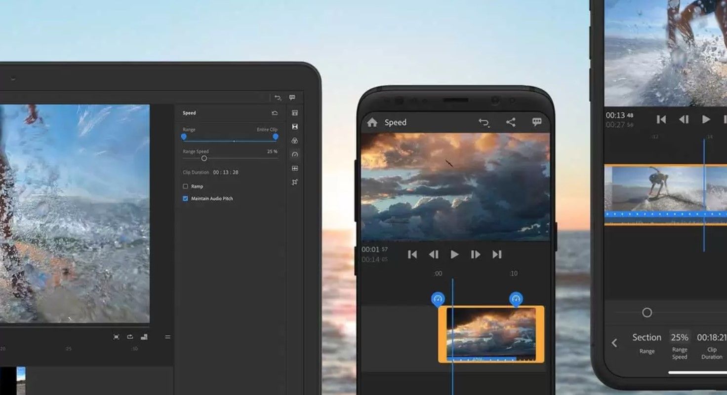Select the cloud clip thumbnail in center phone timeline
This screenshot has height=395, width=727.
491,334
